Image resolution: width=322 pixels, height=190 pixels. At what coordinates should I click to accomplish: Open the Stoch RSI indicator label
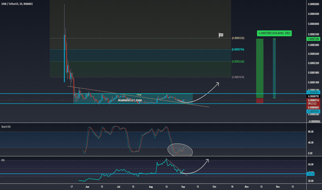coord(6,127)
